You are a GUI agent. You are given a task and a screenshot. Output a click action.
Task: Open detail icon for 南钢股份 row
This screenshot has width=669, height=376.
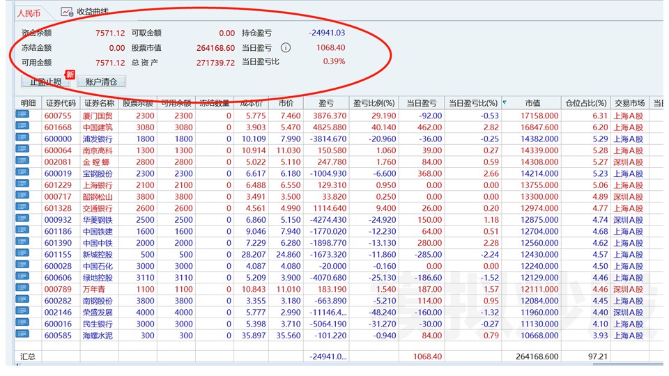pos(22,299)
